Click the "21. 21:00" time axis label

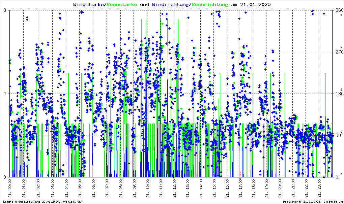pos(293,188)
